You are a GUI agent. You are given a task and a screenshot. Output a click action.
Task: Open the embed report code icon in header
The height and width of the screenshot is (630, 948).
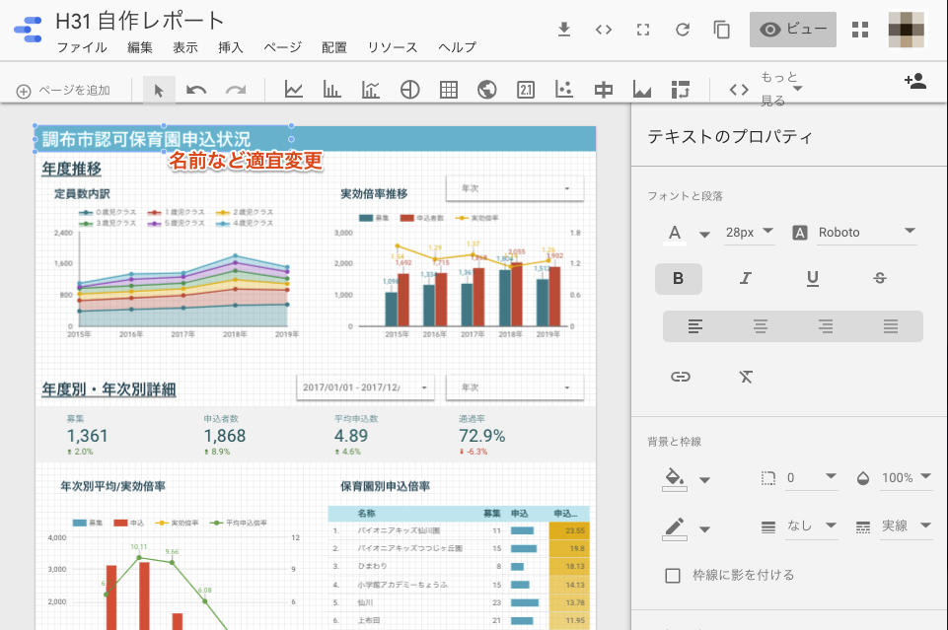click(604, 29)
